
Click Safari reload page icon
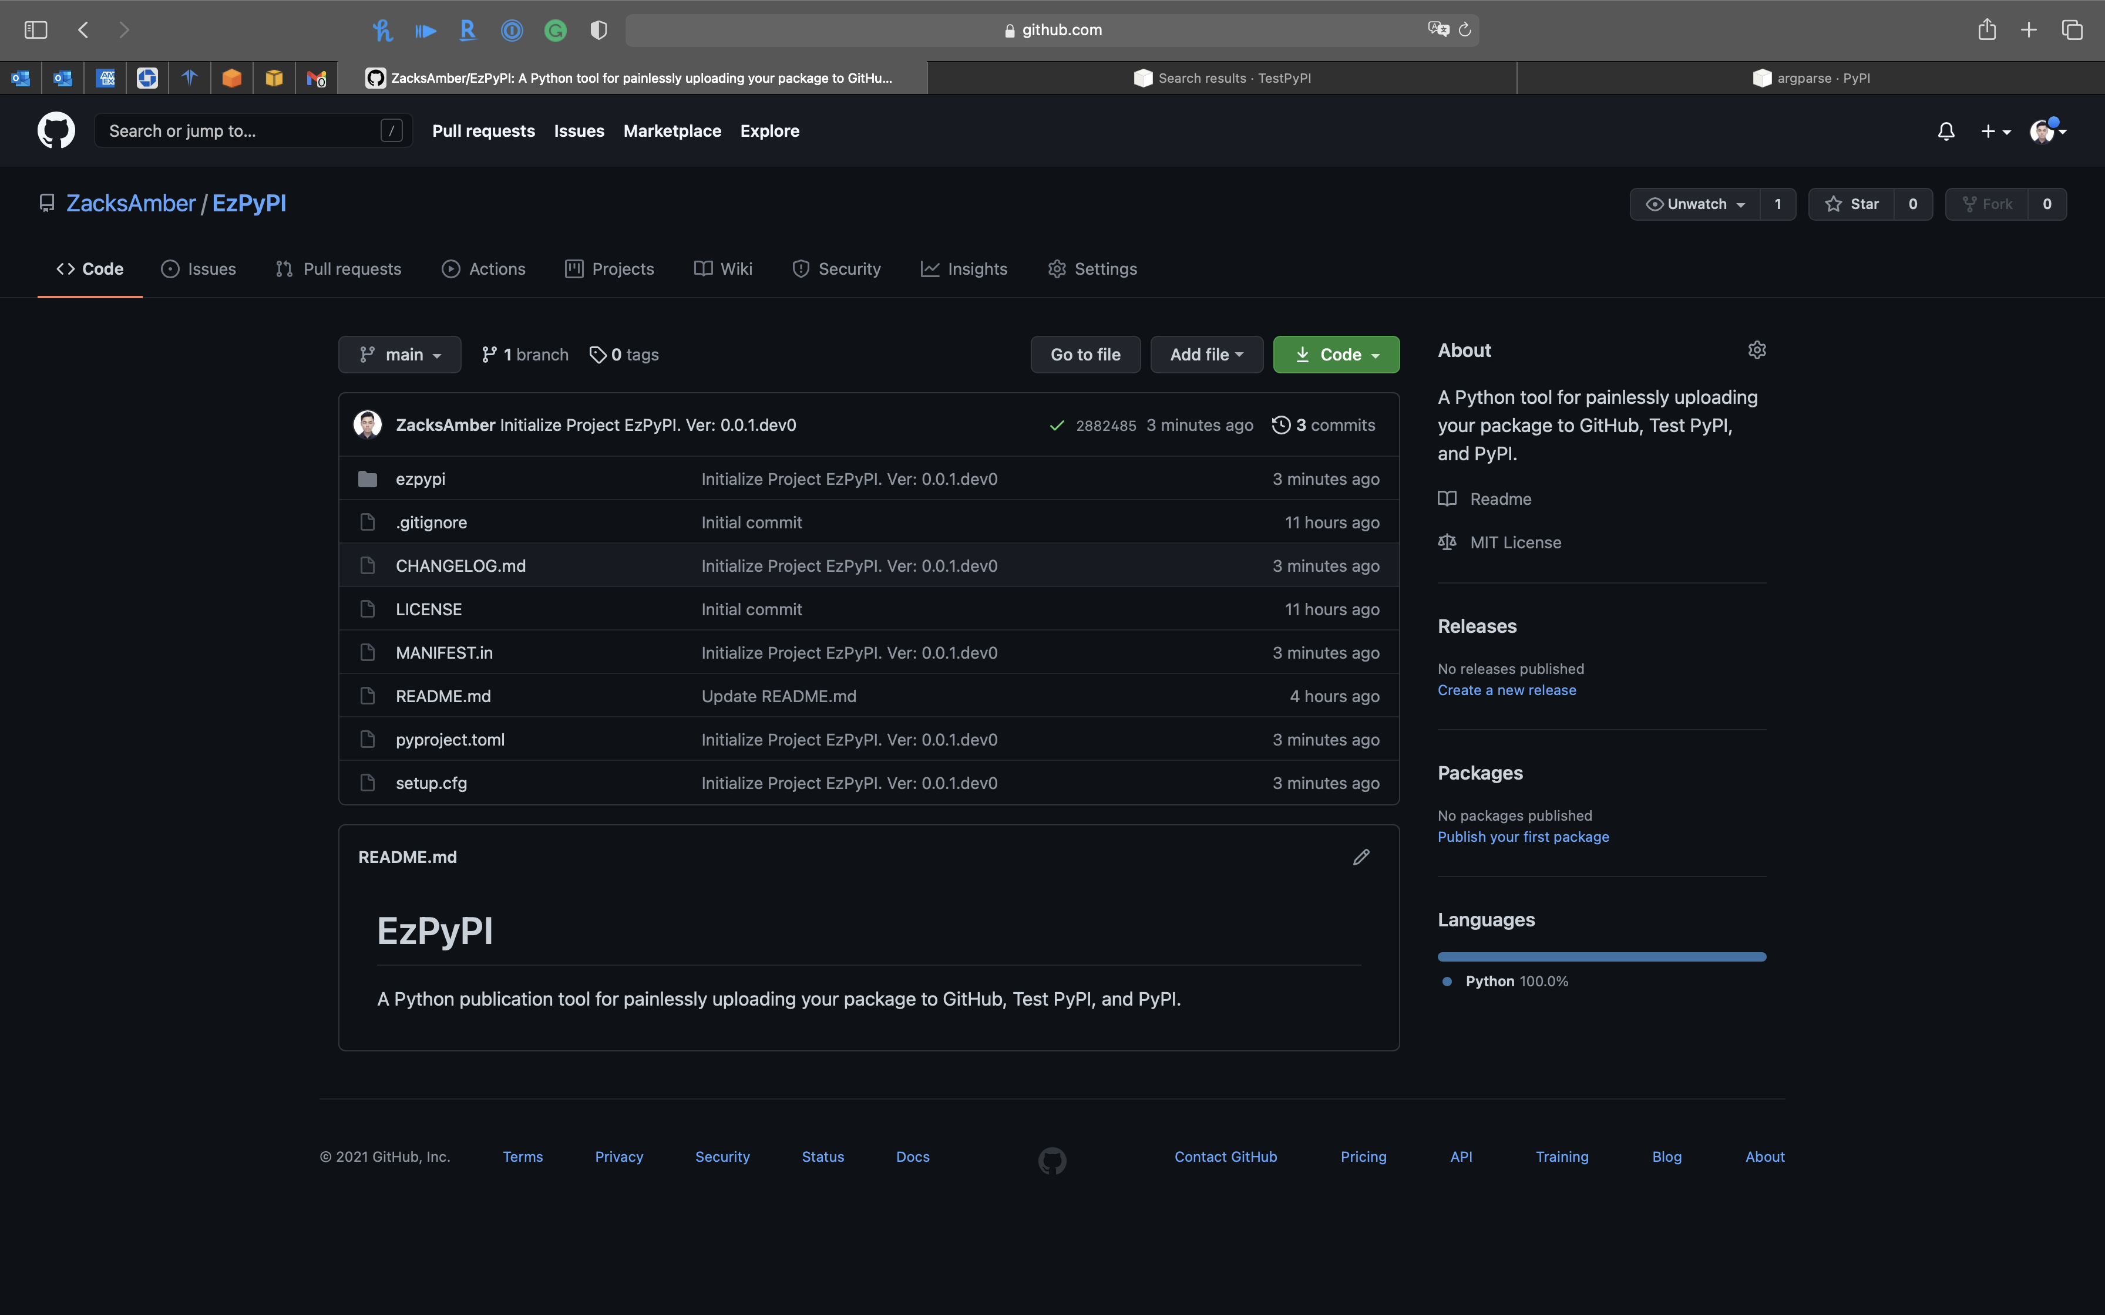click(1465, 31)
